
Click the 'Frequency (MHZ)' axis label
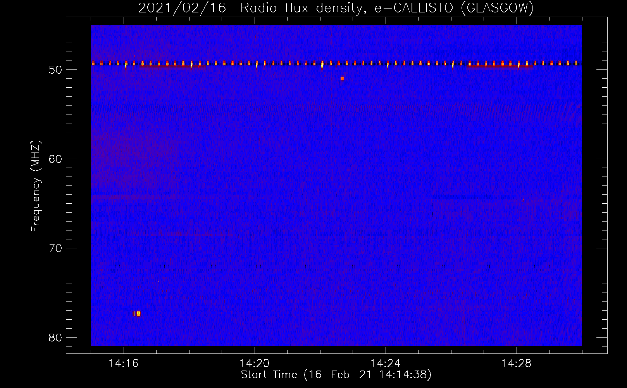click(x=35, y=186)
